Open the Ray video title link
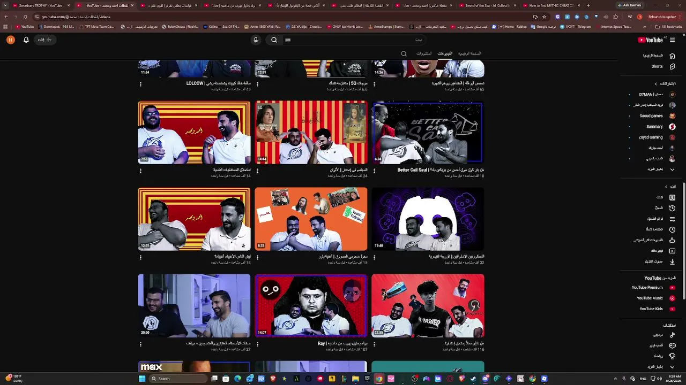 click(342, 343)
